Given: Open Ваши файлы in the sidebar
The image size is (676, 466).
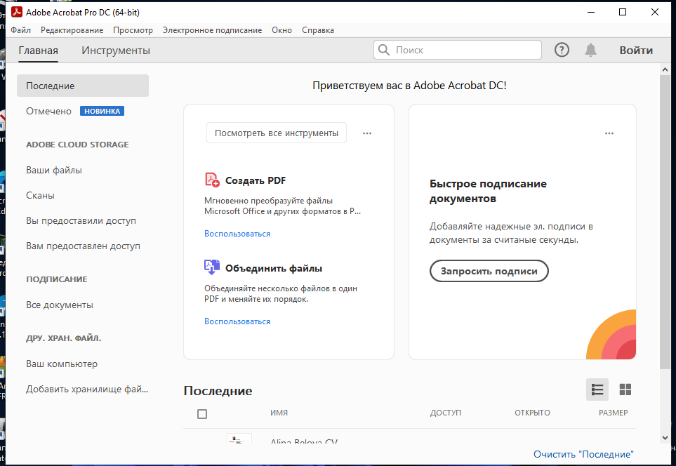Looking at the screenshot, I should pos(54,171).
